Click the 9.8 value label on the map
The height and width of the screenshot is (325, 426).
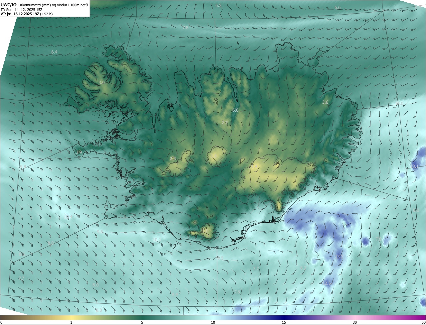[23, 167]
